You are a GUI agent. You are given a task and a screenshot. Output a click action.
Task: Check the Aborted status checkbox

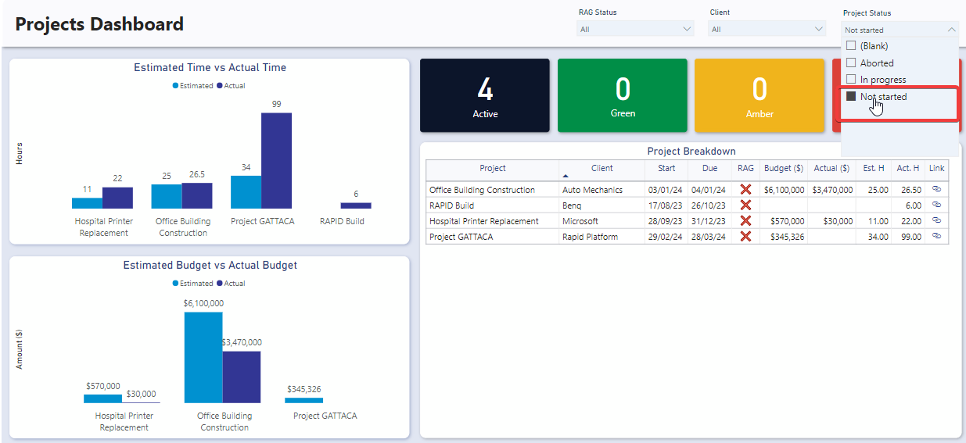tap(852, 63)
